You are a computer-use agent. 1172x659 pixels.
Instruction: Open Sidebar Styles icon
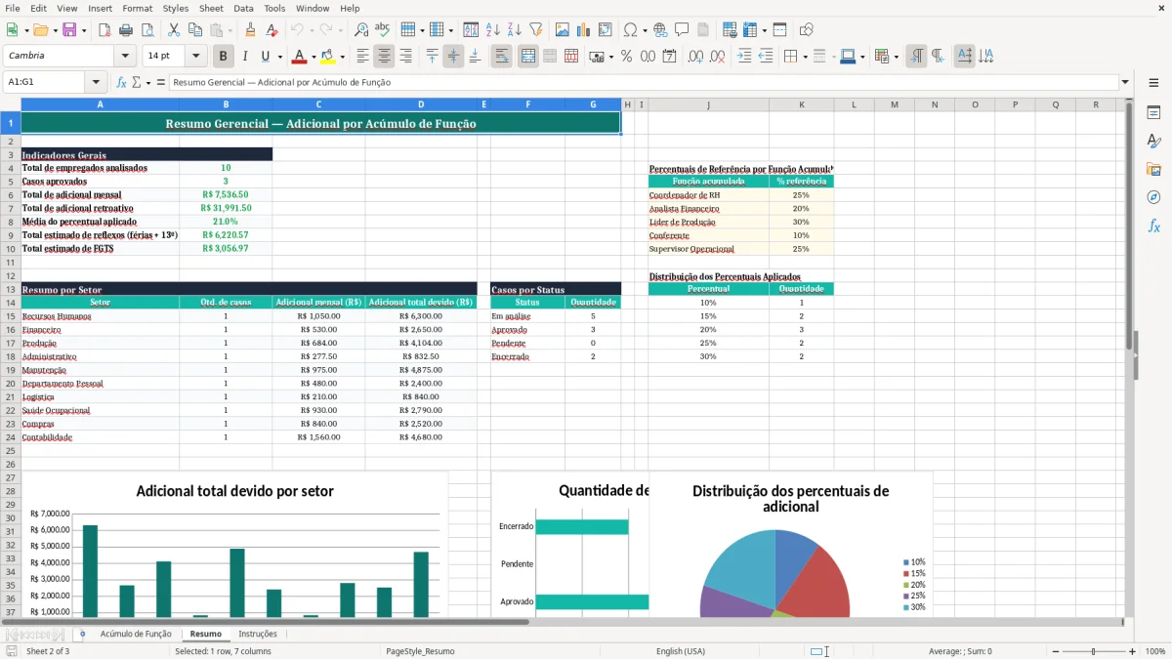[1153, 141]
